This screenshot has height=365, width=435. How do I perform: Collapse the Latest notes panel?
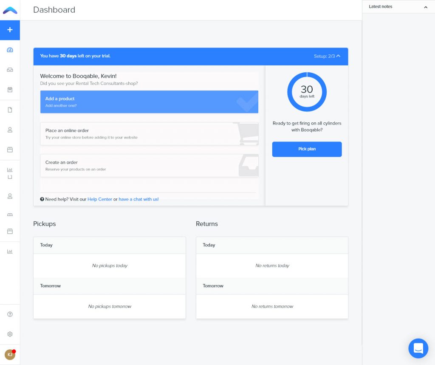(426, 7)
